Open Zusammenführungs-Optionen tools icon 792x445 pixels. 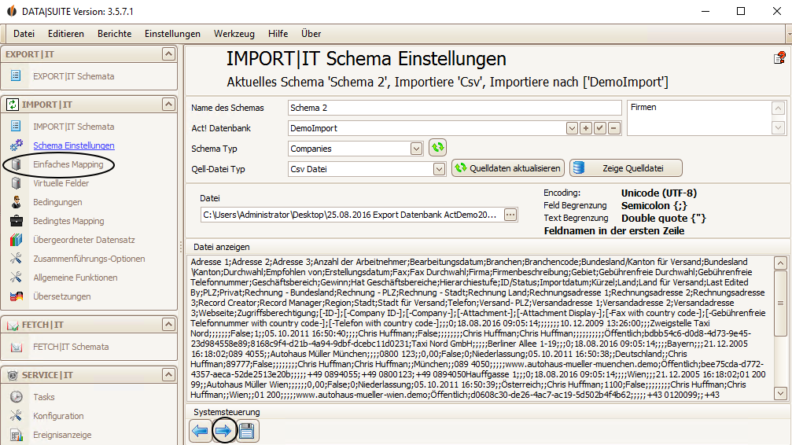17,259
